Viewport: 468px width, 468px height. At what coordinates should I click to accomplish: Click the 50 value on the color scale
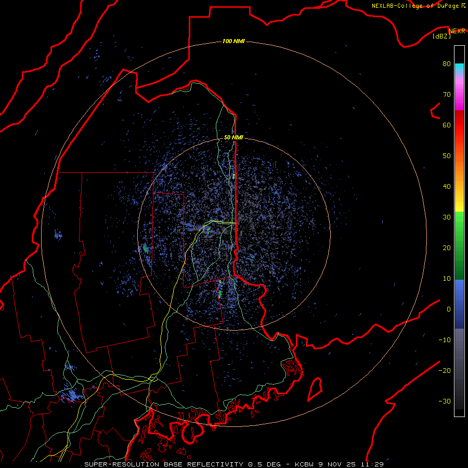click(447, 156)
